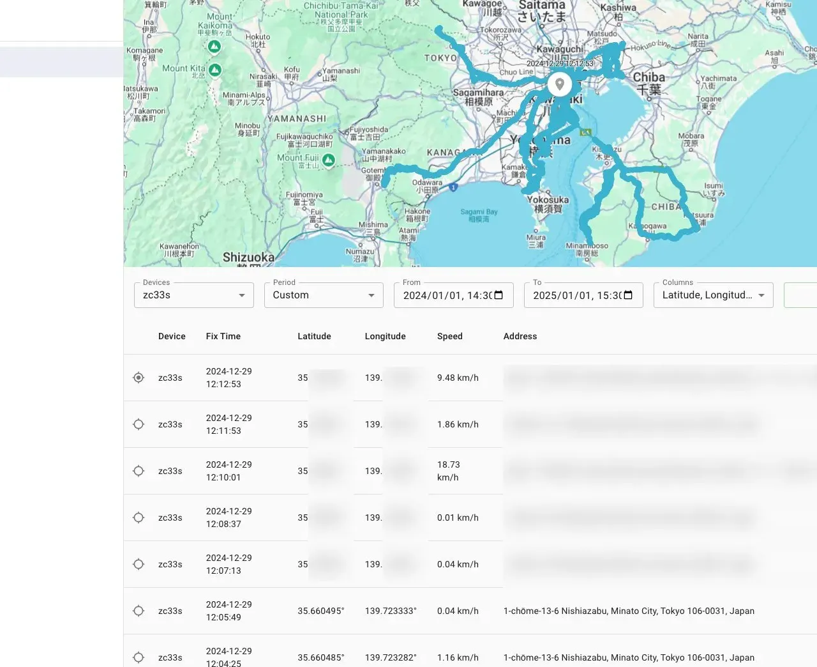Image resolution: width=817 pixels, height=667 pixels.
Task: Click the Mount Kita mountain icon on map
Action: click(x=215, y=70)
